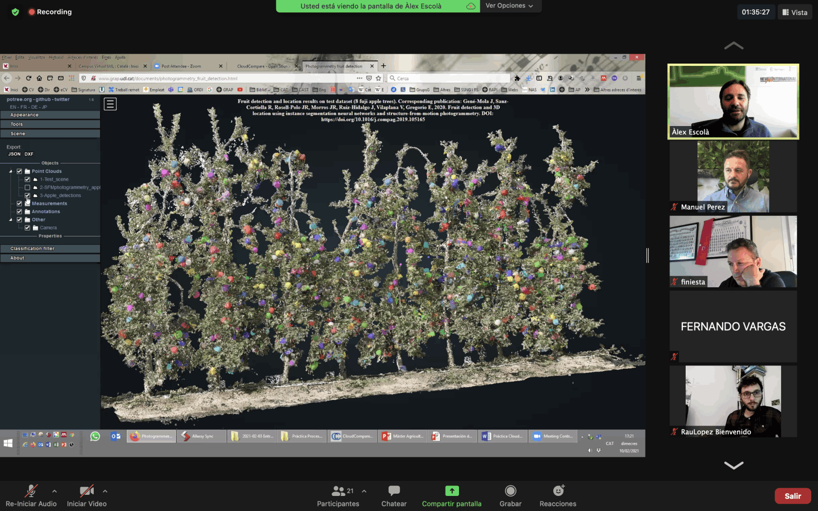818x511 pixels.
Task: Click Zoom Participantes icon
Action: point(338,491)
